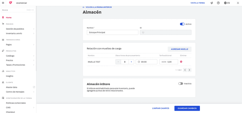Viewport: 242px width, 113px height.
Task: Expand the Pagos submenu
Action: coord(34,45)
